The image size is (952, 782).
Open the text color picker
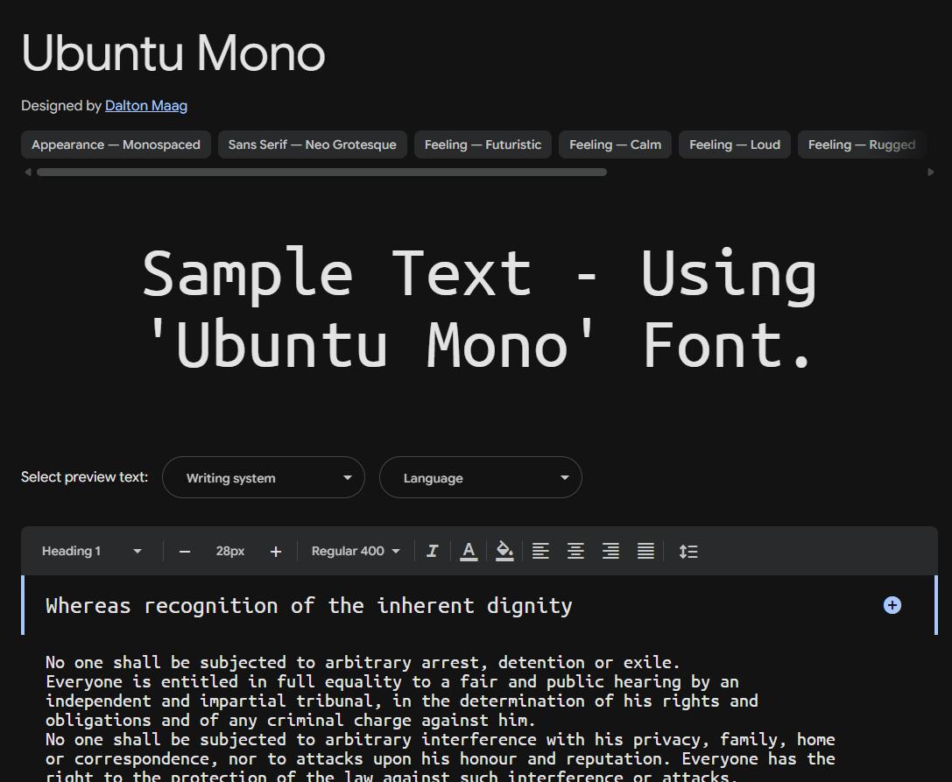(468, 552)
